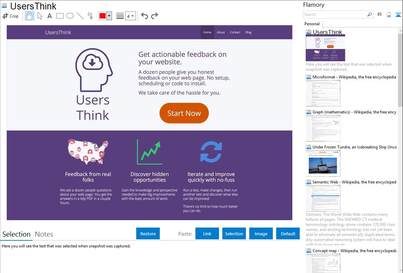This screenshot has width=403, height=273.
Task: Click Home in the UsersThink navbar
Action: (x=207, y=32)
